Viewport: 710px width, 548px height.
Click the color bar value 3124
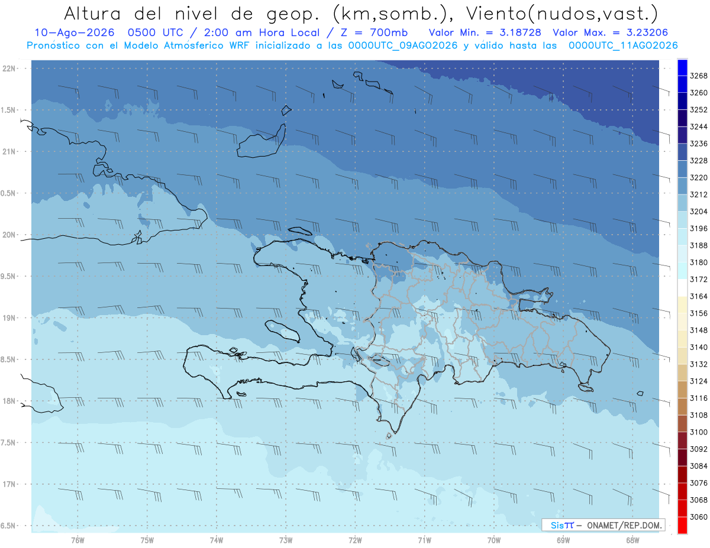click(x=699, y=381)
